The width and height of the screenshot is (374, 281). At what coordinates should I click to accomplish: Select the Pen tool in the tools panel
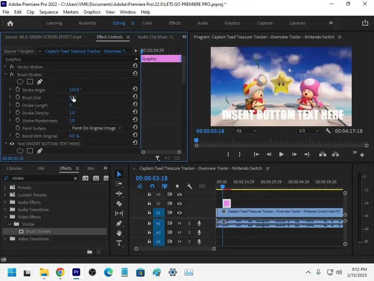(x=119, y=224)
